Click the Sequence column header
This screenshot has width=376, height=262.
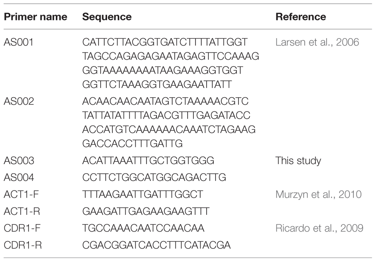(107, 17)
